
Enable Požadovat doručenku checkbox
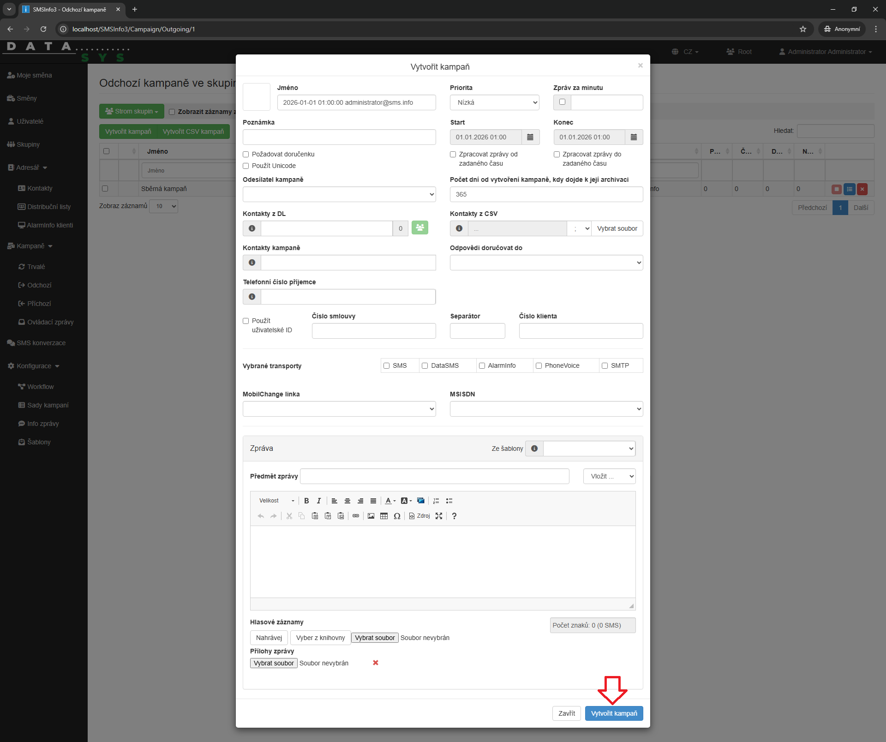[x=246, y=154]
